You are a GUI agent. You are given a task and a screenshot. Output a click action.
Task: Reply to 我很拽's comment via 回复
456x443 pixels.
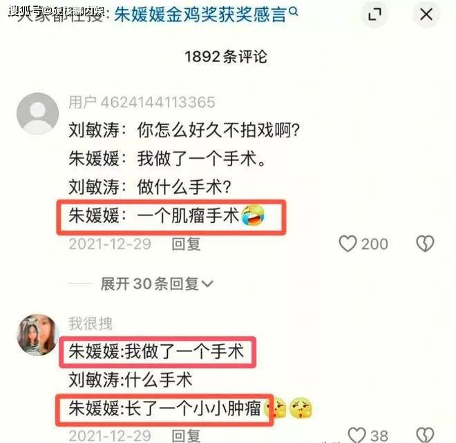[186, 435]
